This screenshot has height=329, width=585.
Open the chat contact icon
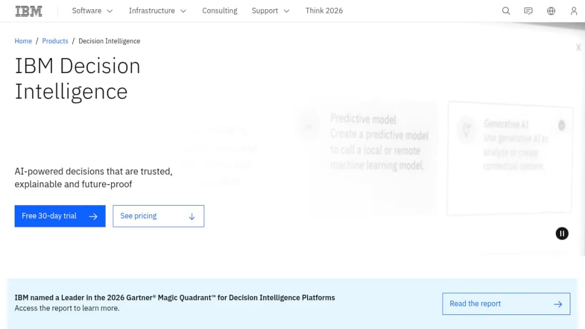click(528, 11)
